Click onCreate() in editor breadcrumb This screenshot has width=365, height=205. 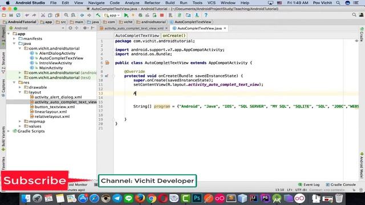[174, 35]
